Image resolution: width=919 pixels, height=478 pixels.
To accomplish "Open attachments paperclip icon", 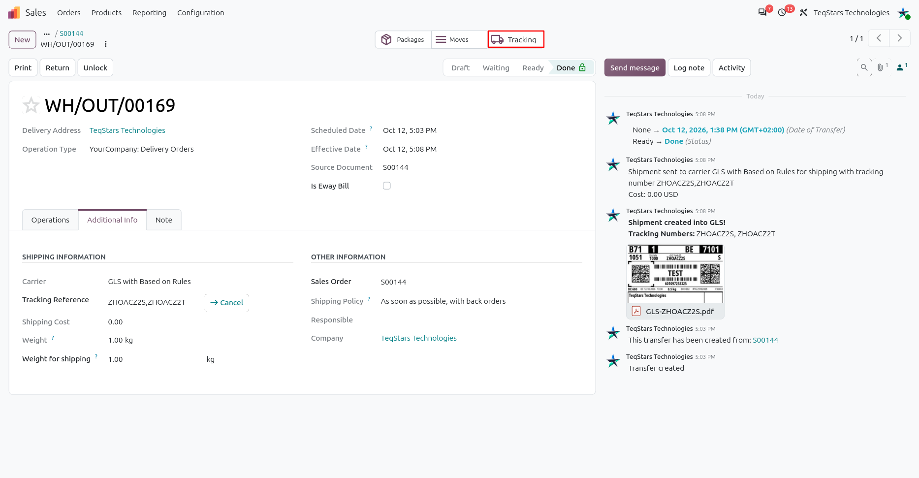I will coord(882,67).
